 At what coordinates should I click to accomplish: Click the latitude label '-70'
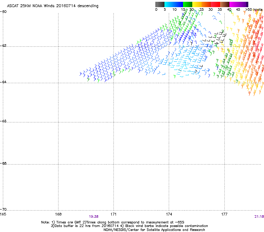click(x=3, y=209)
